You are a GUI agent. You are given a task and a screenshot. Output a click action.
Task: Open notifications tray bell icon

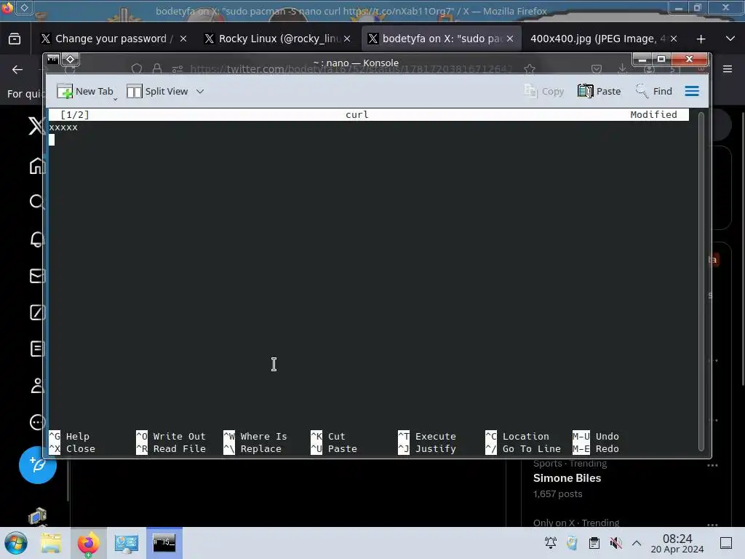coord(550,543)
